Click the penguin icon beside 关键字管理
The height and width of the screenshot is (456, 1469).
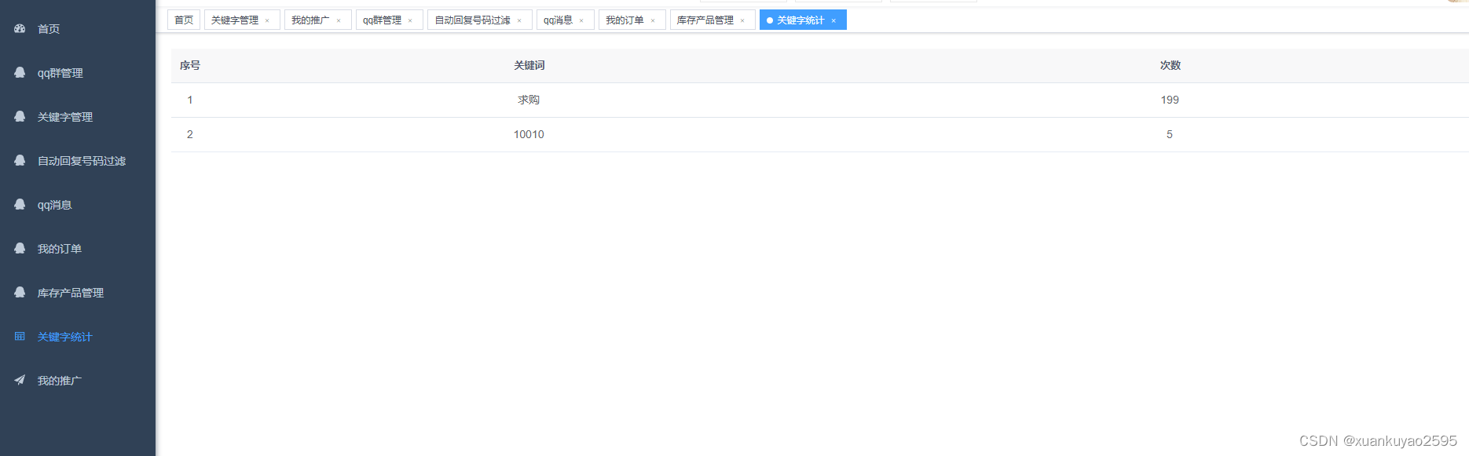click(x=20, y=116)
